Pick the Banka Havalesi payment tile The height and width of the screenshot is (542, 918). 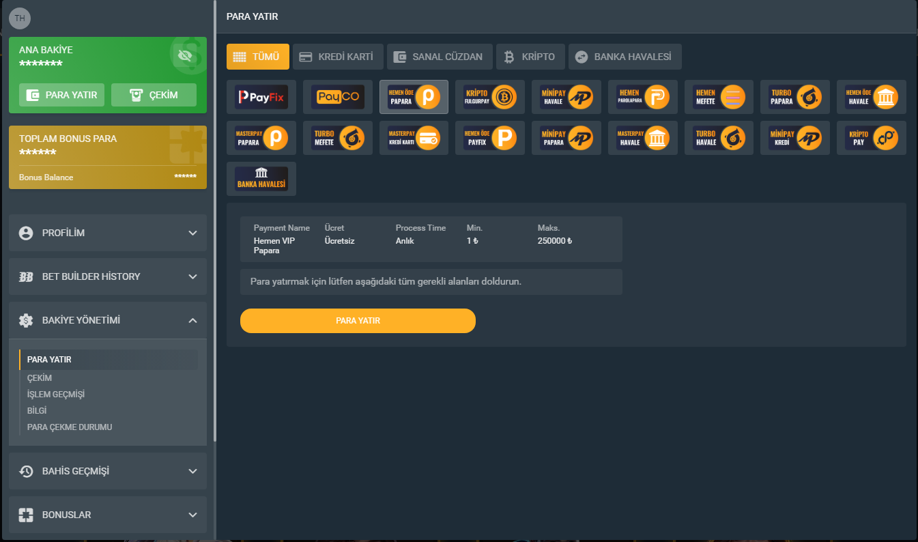[261, 179]
